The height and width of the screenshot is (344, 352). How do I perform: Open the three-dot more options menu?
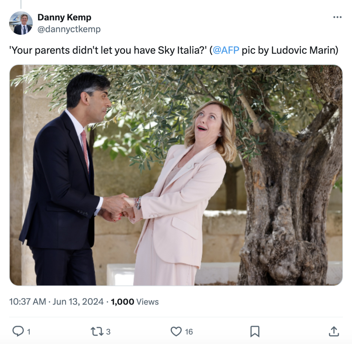click(x=337, y=17)
